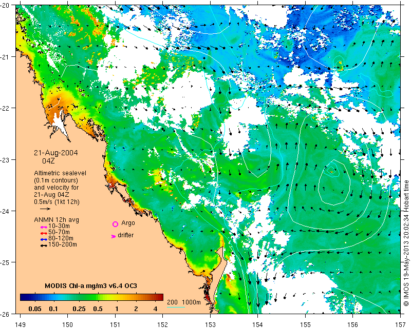Click the '(0.1m contours)' text
The width and height of the screenshot is (411, 328).
(56, 180)
